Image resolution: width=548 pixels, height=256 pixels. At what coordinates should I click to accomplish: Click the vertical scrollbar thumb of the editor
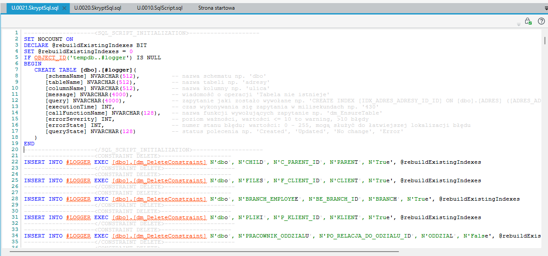(x=545, y=41)
